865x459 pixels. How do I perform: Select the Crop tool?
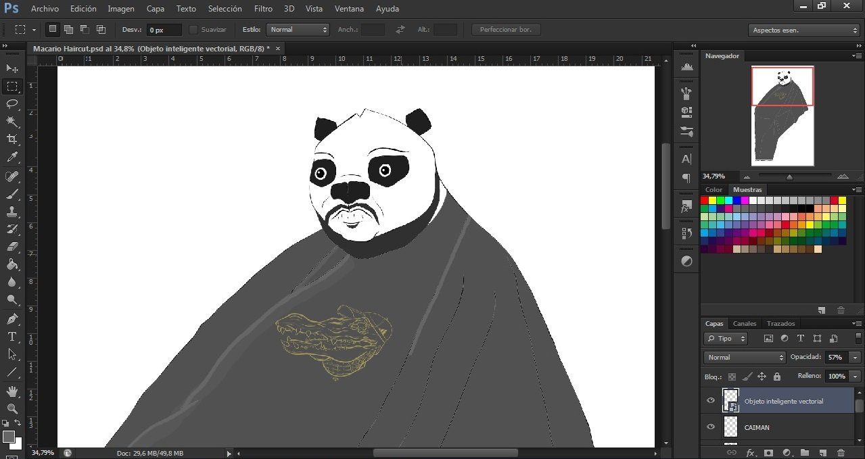click(12, 139)
